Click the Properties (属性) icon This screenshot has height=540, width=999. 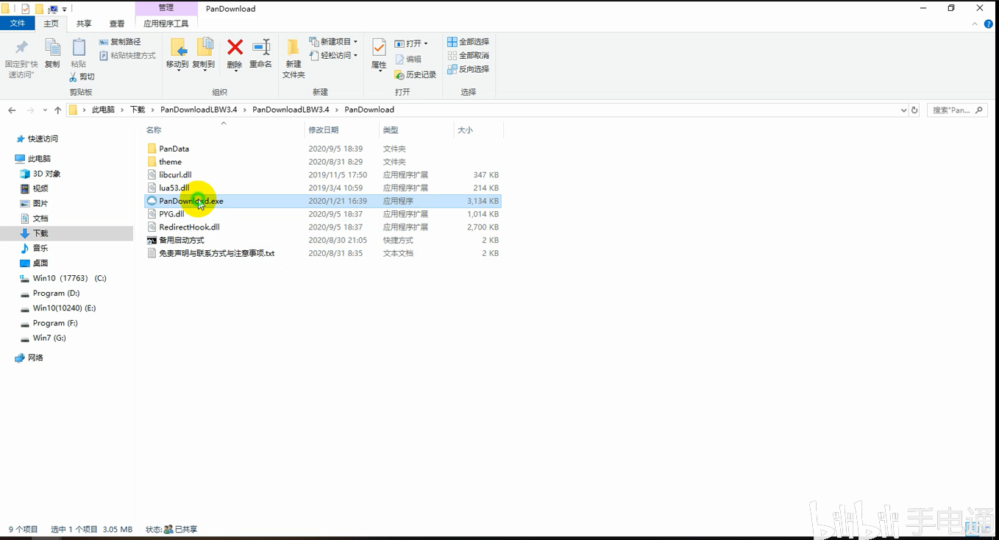(x=379, y=48)
